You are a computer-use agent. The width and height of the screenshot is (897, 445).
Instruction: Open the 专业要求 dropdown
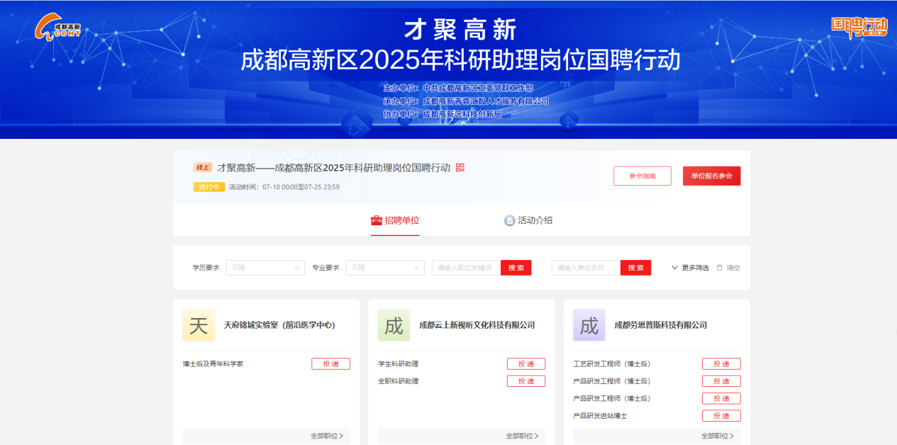pos(385,268)
